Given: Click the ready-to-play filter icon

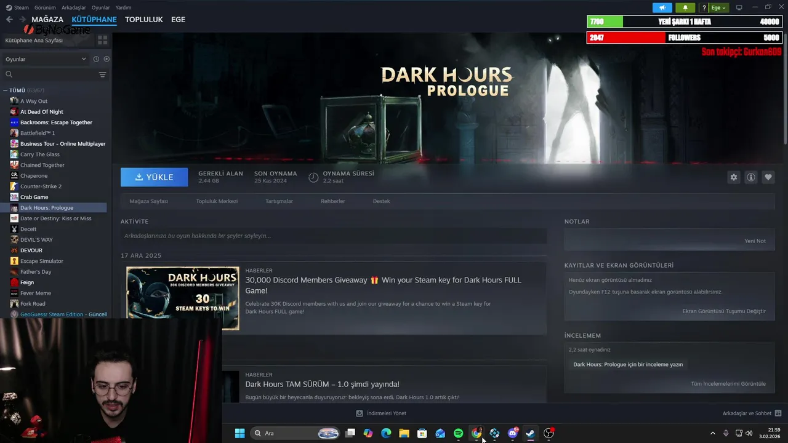Looking at the screenshot, I should [x=107, y=59].
